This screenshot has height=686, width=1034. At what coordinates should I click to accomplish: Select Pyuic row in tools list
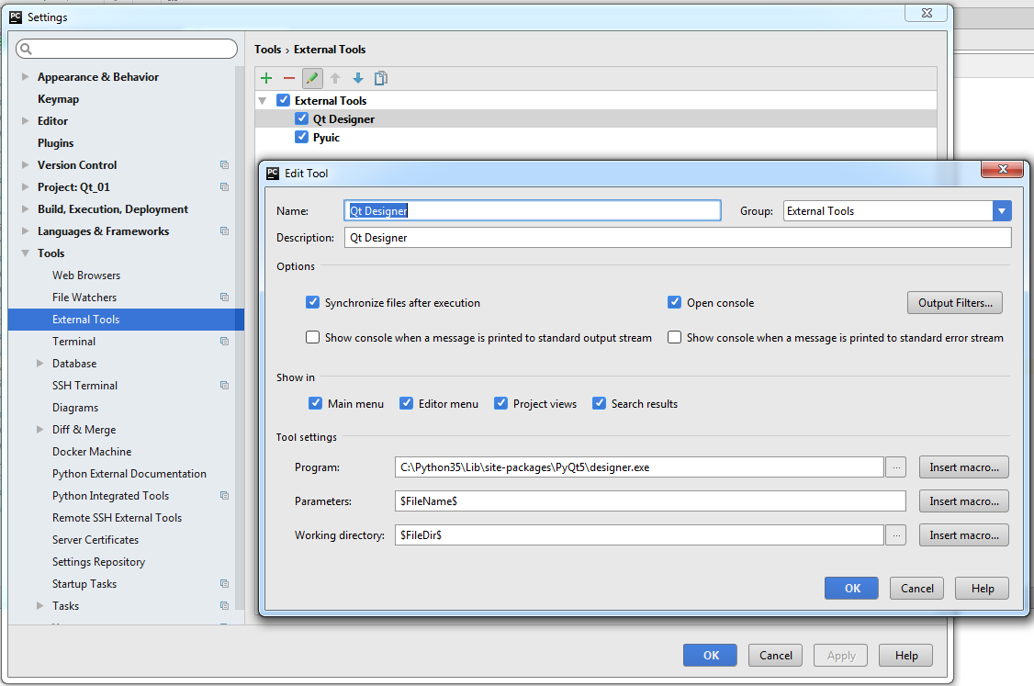(595, 137)
